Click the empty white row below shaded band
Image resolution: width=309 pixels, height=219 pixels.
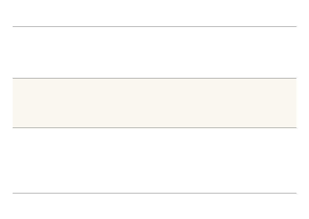[x=154, y=160]
